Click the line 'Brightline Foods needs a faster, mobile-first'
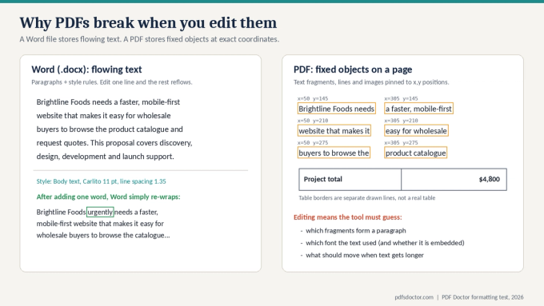 tap(108, 102)
